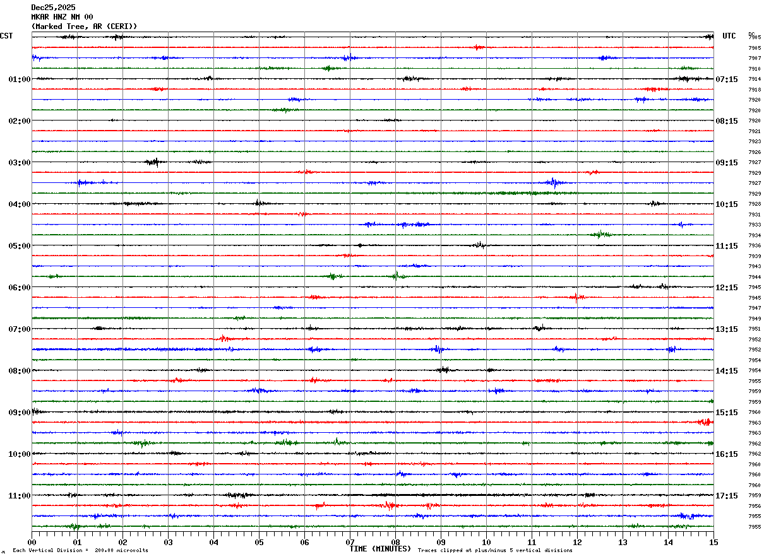
Task: Click the CST timezone label
Action: [x=6, y=36]
